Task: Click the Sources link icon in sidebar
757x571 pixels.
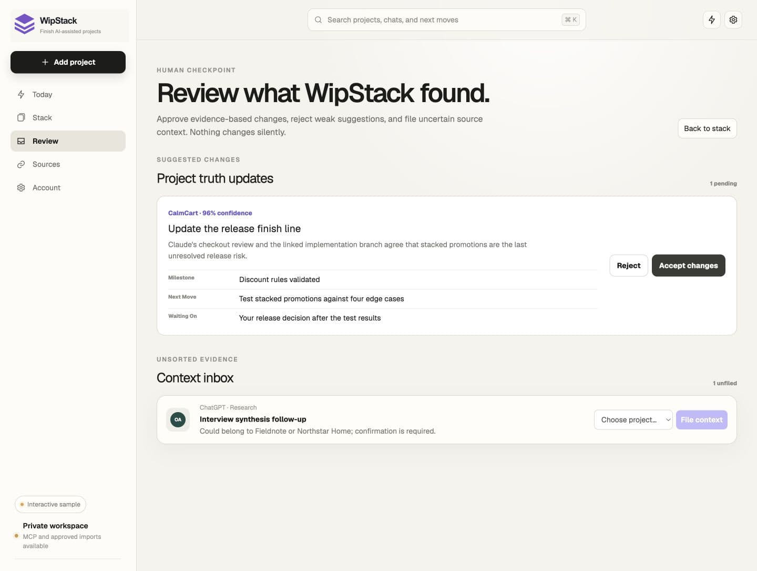Action: click(21, 164)
